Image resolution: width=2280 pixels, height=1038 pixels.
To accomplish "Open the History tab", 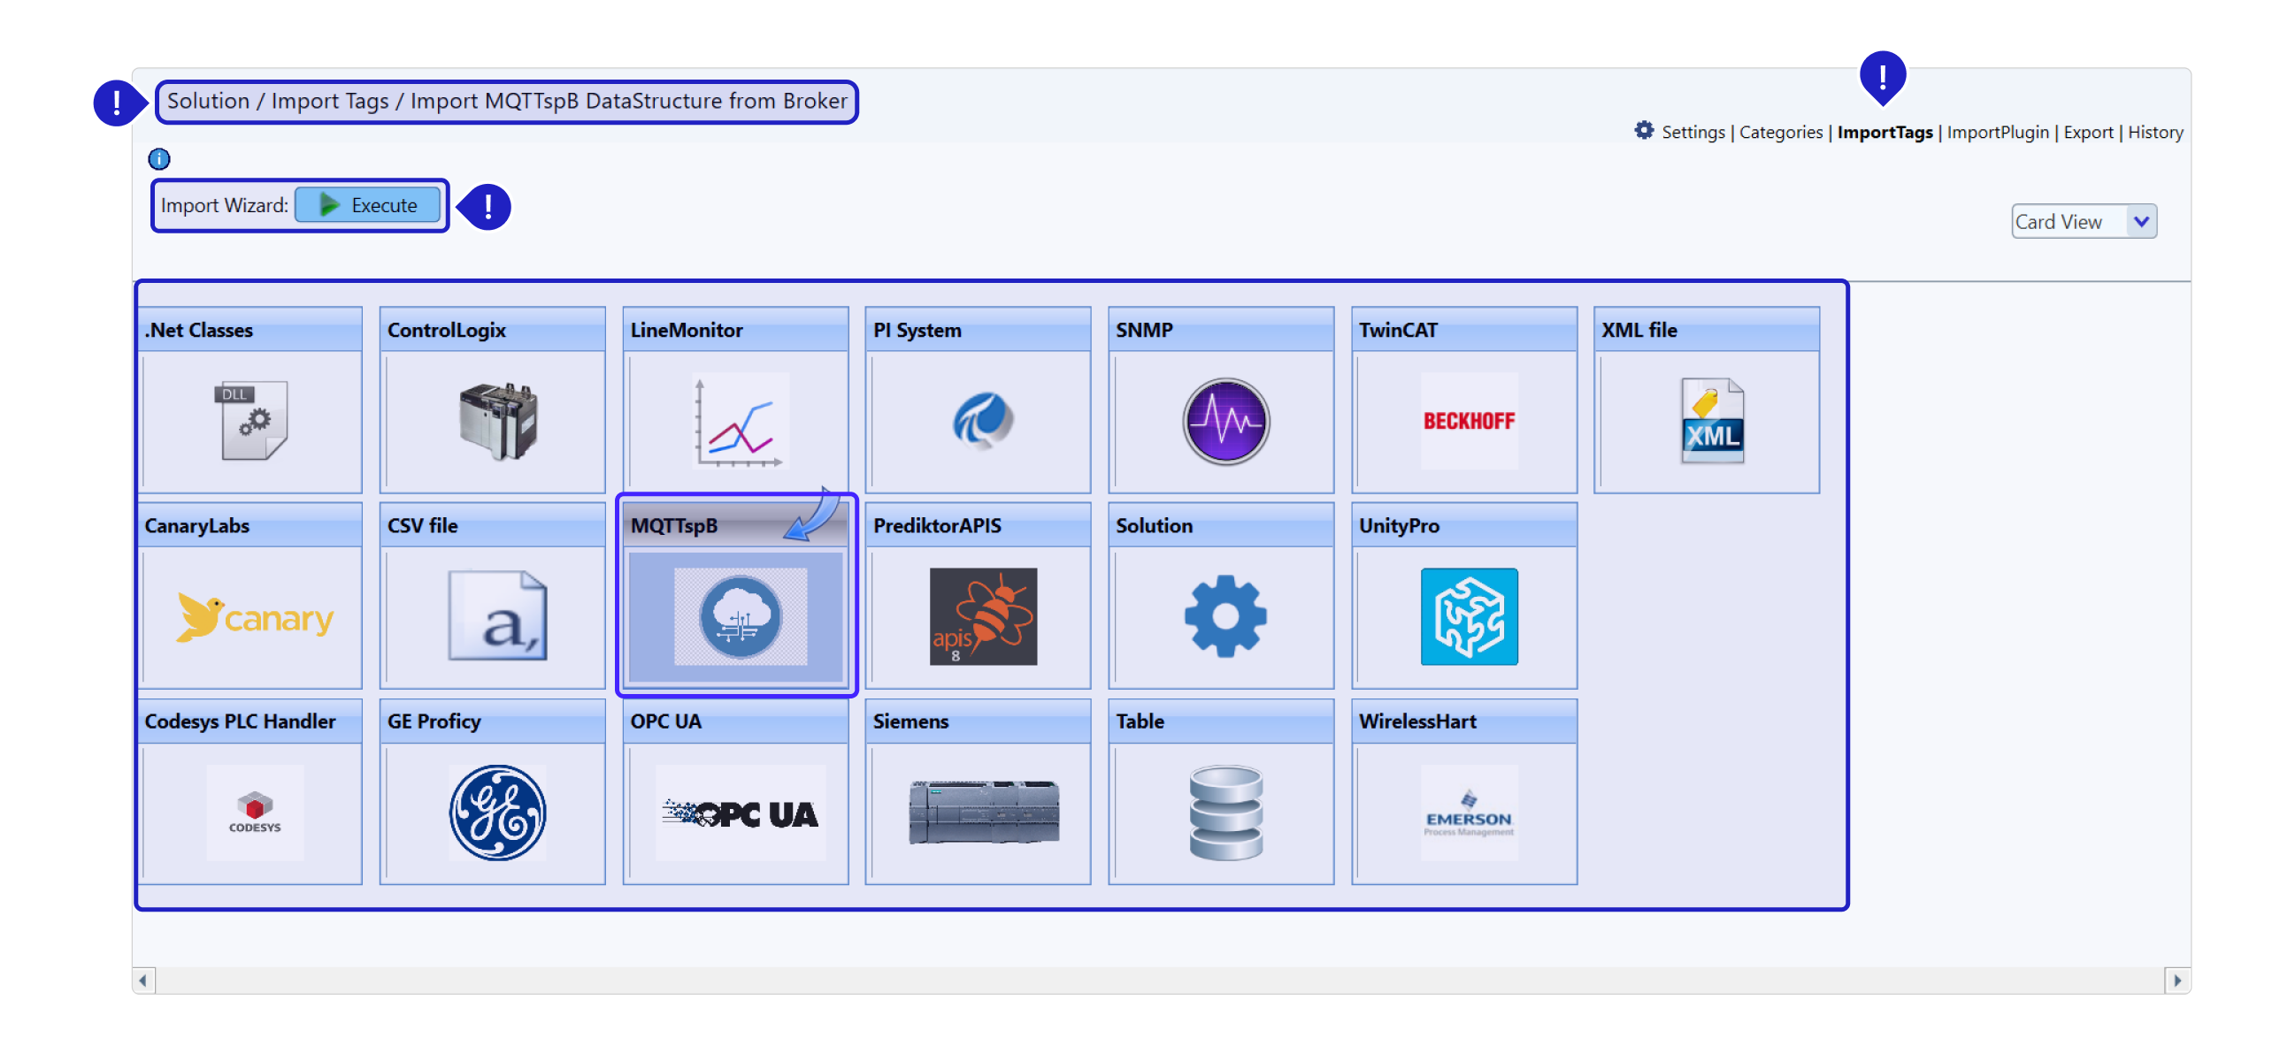I will [2154, 133].
